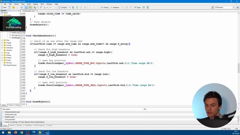The height and width of the screenshot is (135, 240).
Task: Expand the Logs folder in Navigator
Action: click(x=2, y=52)
